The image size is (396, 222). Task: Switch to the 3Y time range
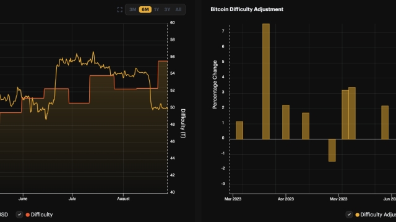click(167, 10)
